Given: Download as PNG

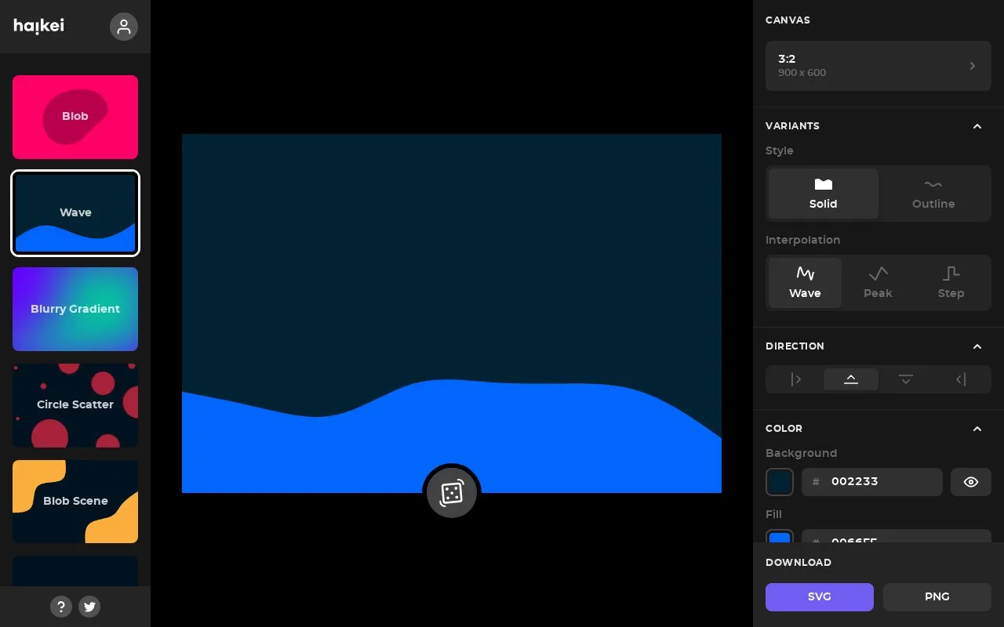Looking at the screenshot, I should coord(937,597).
